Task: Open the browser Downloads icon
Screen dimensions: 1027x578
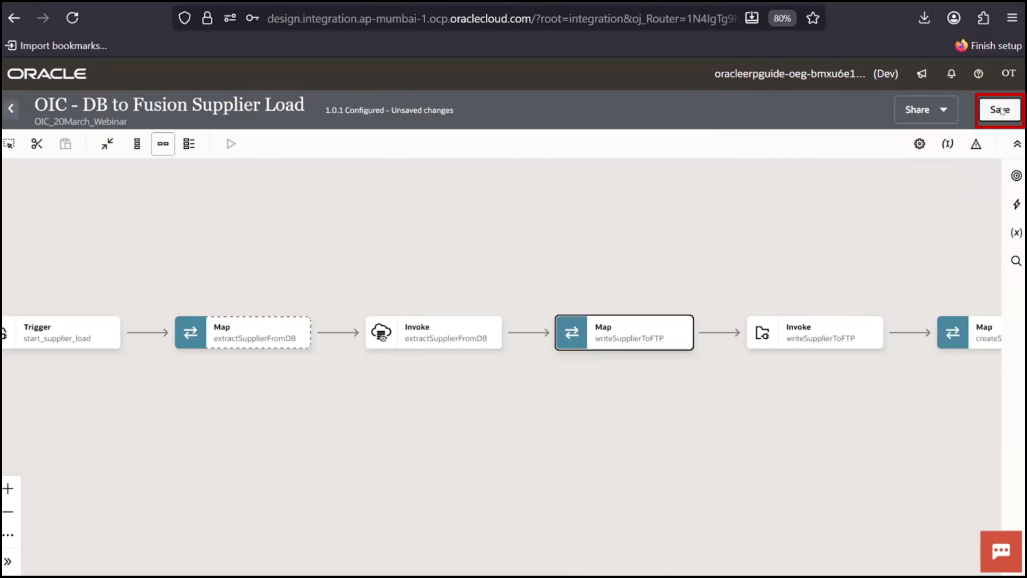Action: (x=924, y=18)
